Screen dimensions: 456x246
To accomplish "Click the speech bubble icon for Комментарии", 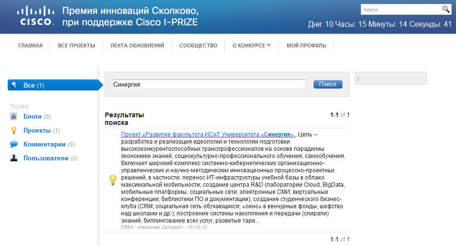I will (x=14, y=144).
